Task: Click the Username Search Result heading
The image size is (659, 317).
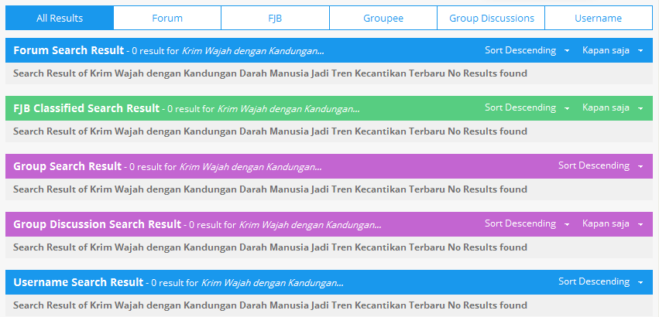Action: click(78, 282)
